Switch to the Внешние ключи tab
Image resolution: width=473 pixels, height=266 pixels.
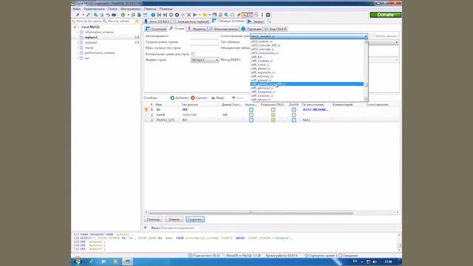coord(223,29)
